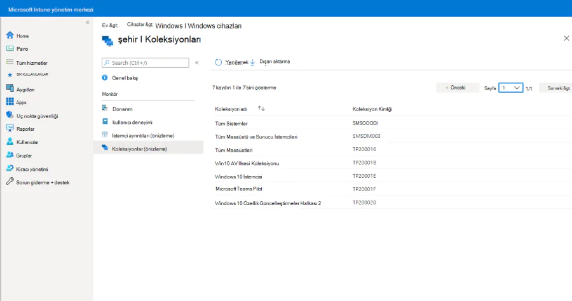
Task: Click the Sorun giderme wrench icon
Action: (x=10, y=181)
